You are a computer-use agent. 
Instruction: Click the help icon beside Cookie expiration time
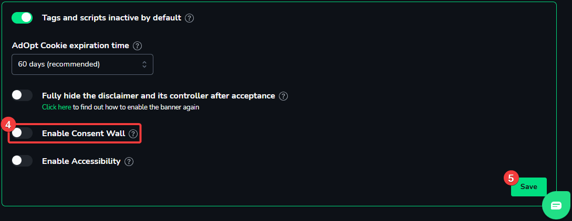137,46
